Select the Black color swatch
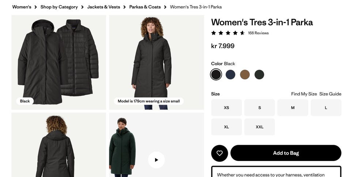The height and width of the screenshot is (177, 351). click(216, 75)
